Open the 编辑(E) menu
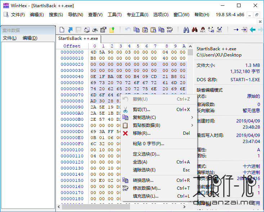Viewport: 264px width, 212px height. pyautogui.click(x=37, y=15)
